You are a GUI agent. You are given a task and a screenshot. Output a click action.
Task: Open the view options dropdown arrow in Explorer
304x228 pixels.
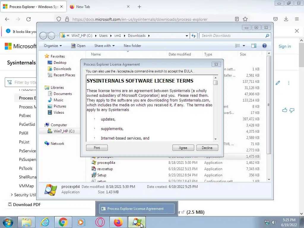point(244,46)
